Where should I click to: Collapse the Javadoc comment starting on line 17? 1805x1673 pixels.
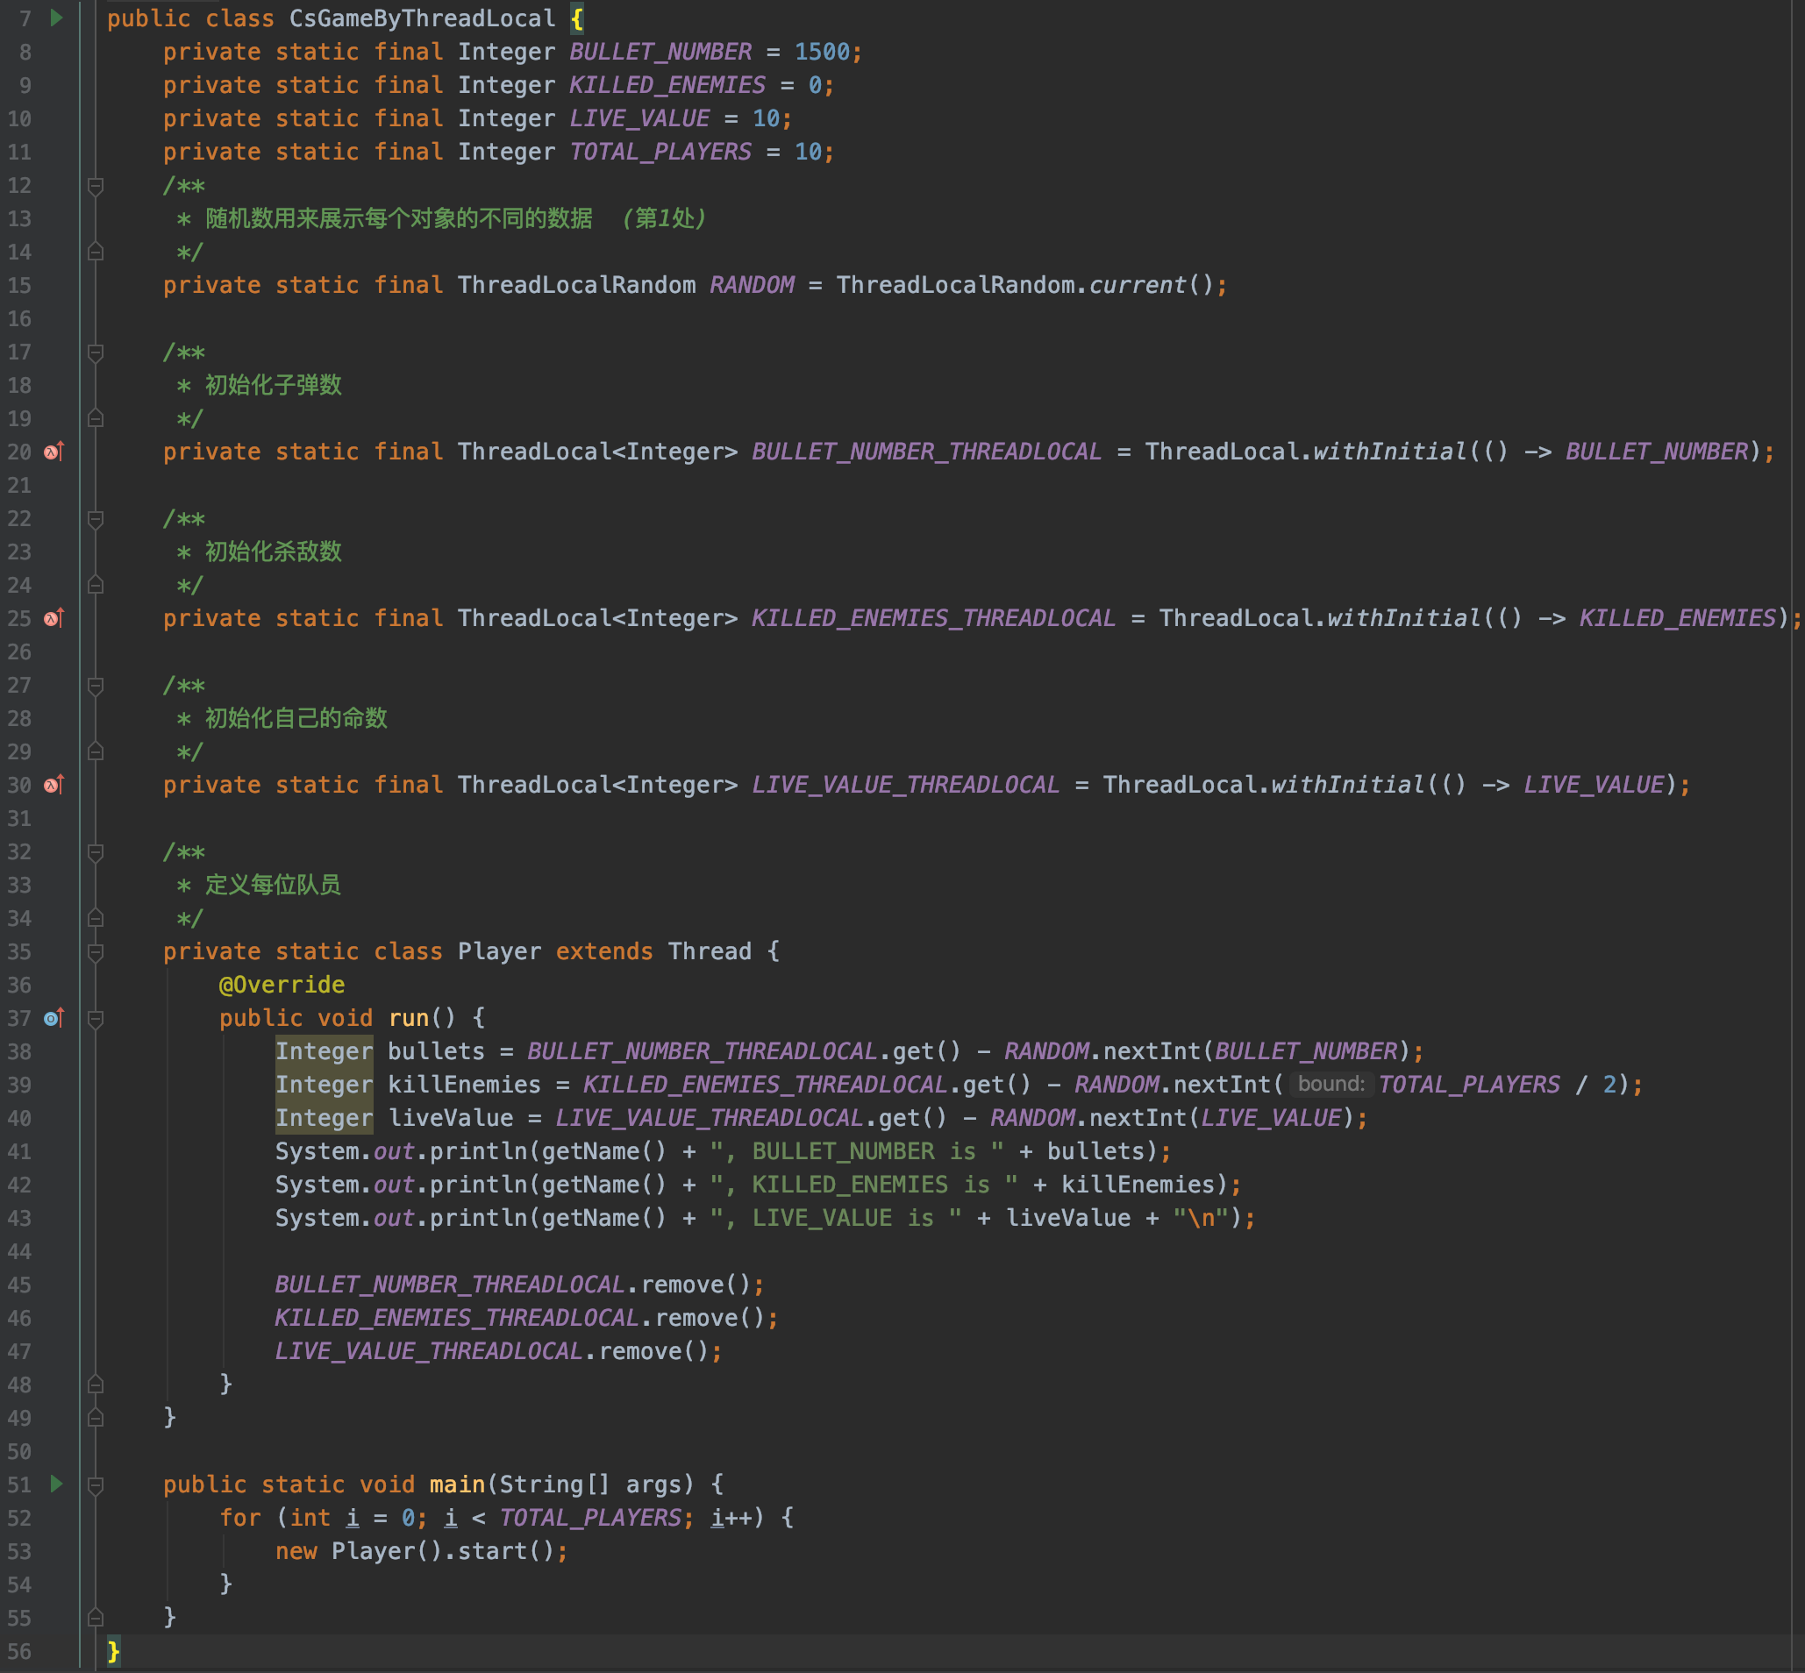click(x=95, y=353)
